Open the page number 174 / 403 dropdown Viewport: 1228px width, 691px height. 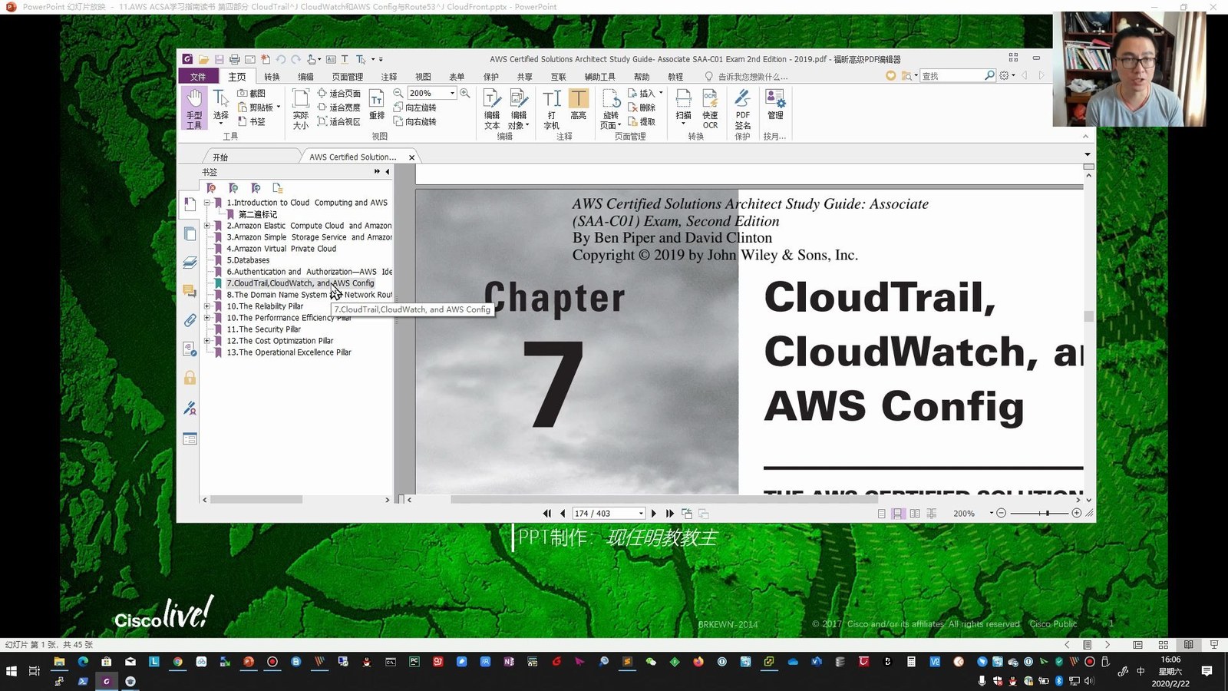click(x=641, y=514)
